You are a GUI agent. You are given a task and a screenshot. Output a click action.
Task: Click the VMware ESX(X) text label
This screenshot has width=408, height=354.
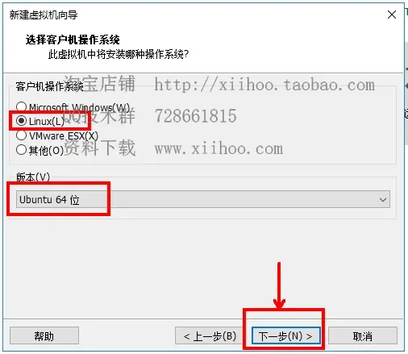pos(64,136)
